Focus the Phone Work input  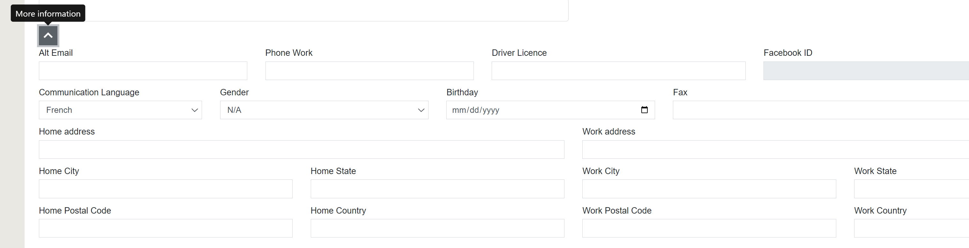click(x=369, y=71)
